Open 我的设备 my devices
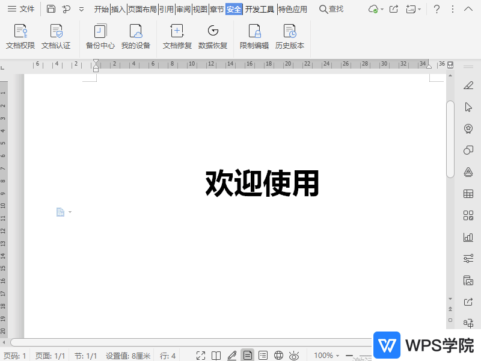The width and height of the screenshot is (481, 361). click(136, 37)
